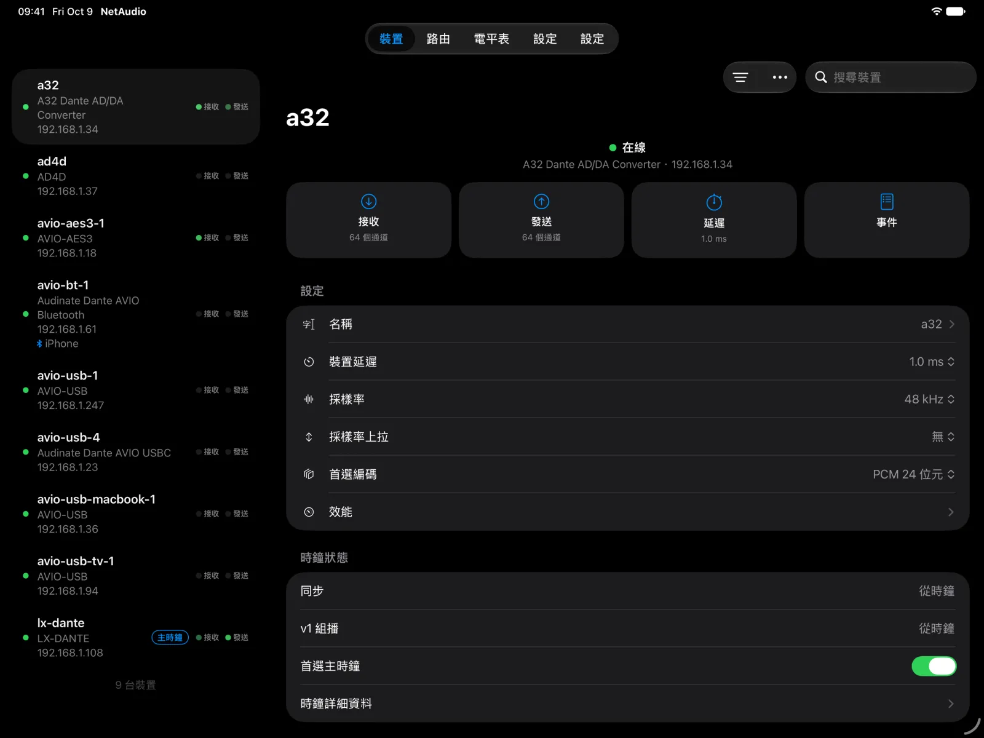Click the 搜尋裝置 search field
The width and height of the screenshot is (984, 738).
point(891,77)
